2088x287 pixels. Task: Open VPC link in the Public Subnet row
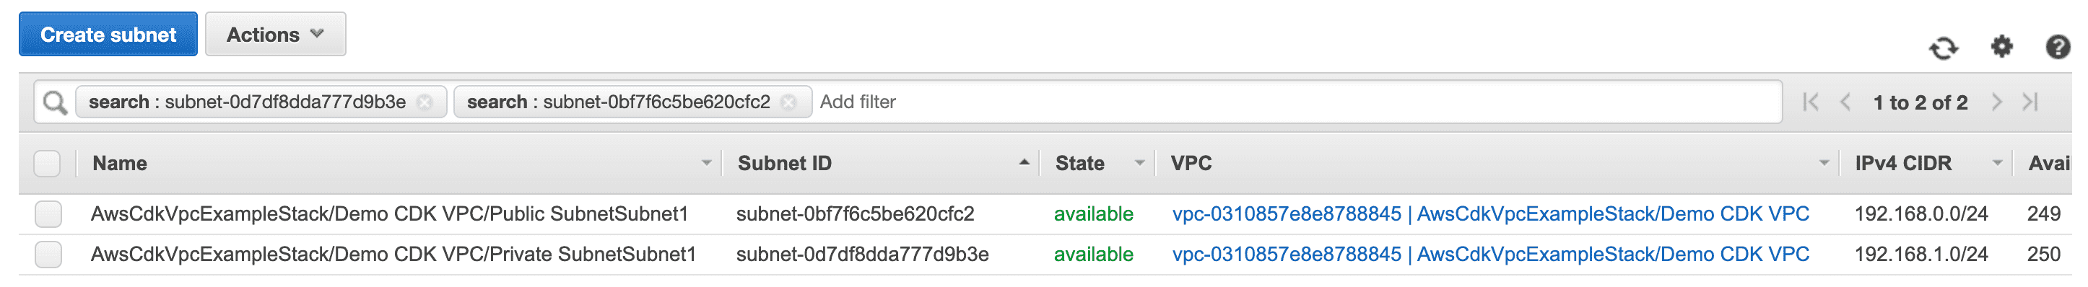1491,214
